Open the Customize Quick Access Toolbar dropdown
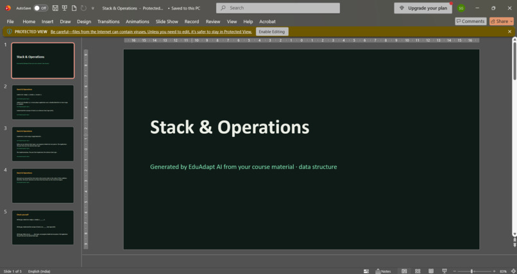517x274 pixels. click(x=93, y=8)
